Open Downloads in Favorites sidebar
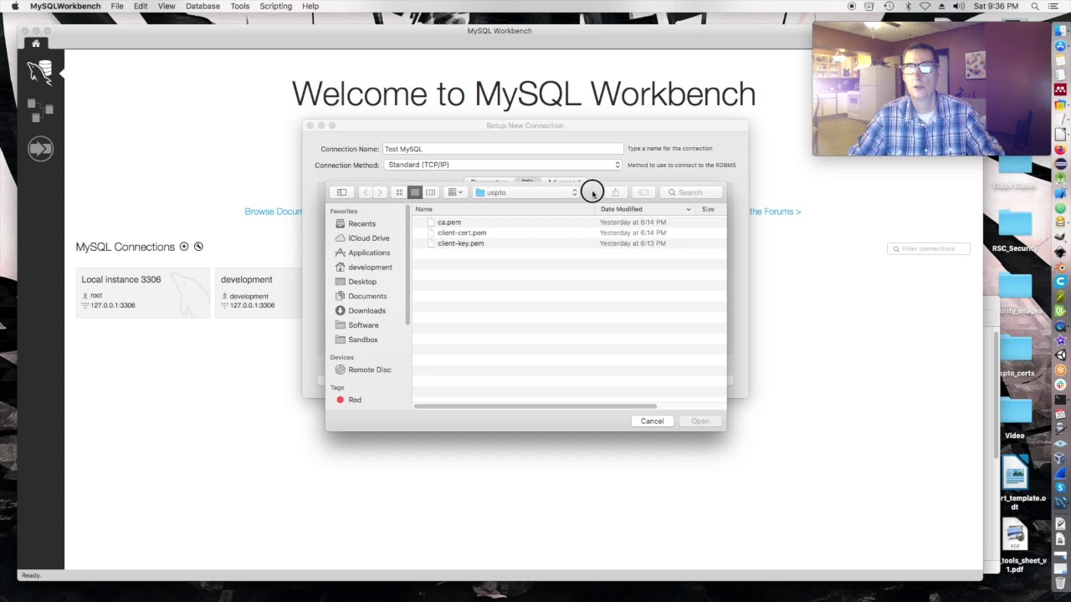This screenshot has height=602, width=1071. click(366, 310)
